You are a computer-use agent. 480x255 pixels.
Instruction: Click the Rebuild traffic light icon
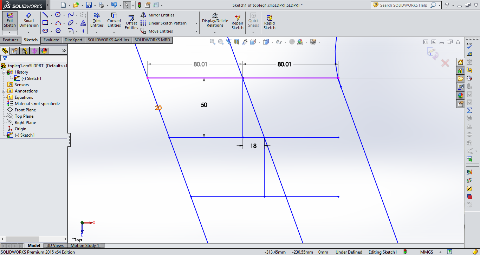click(x=139, y=5)
